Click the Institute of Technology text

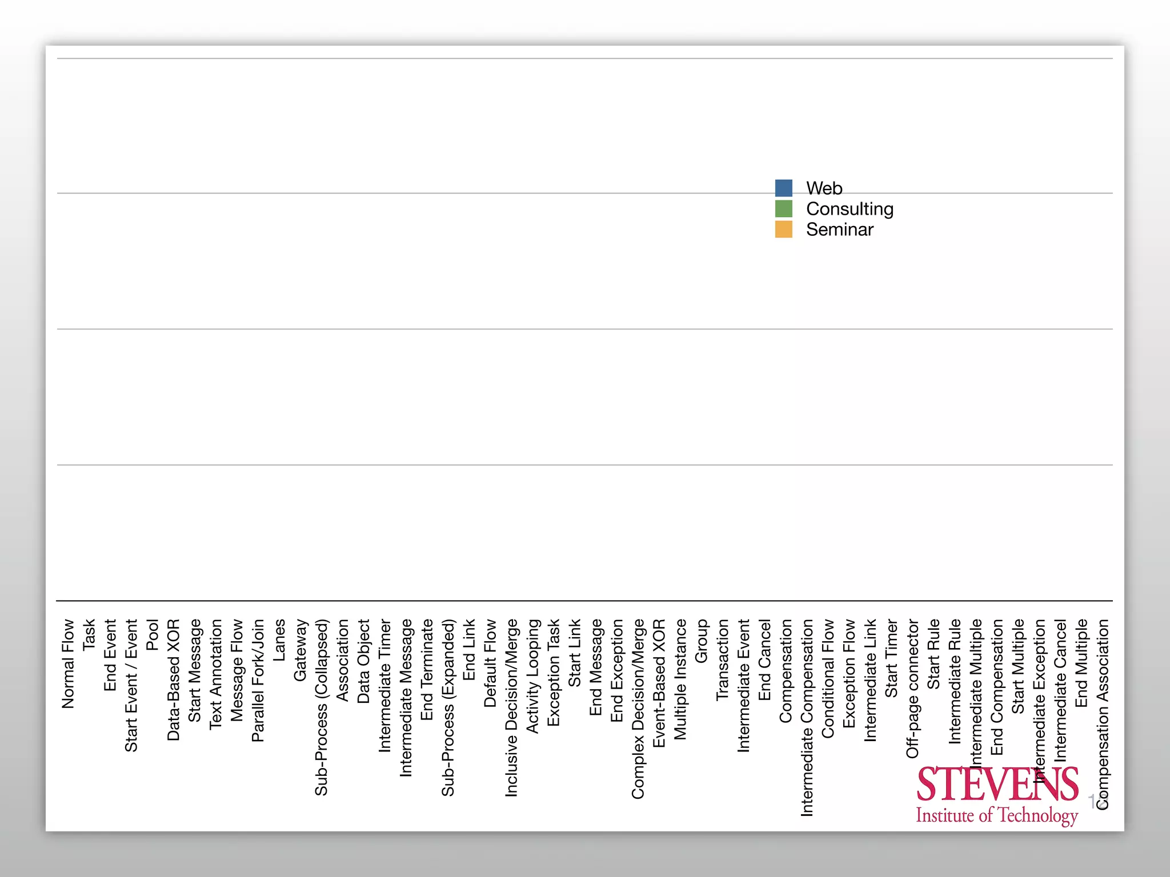click(x=997, y=815)
